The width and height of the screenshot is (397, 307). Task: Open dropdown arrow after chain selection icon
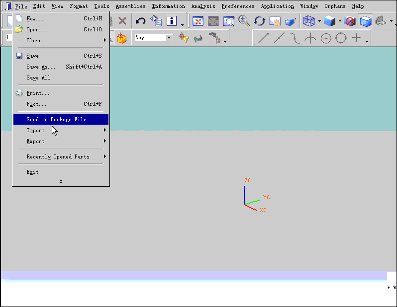point(225,42)
